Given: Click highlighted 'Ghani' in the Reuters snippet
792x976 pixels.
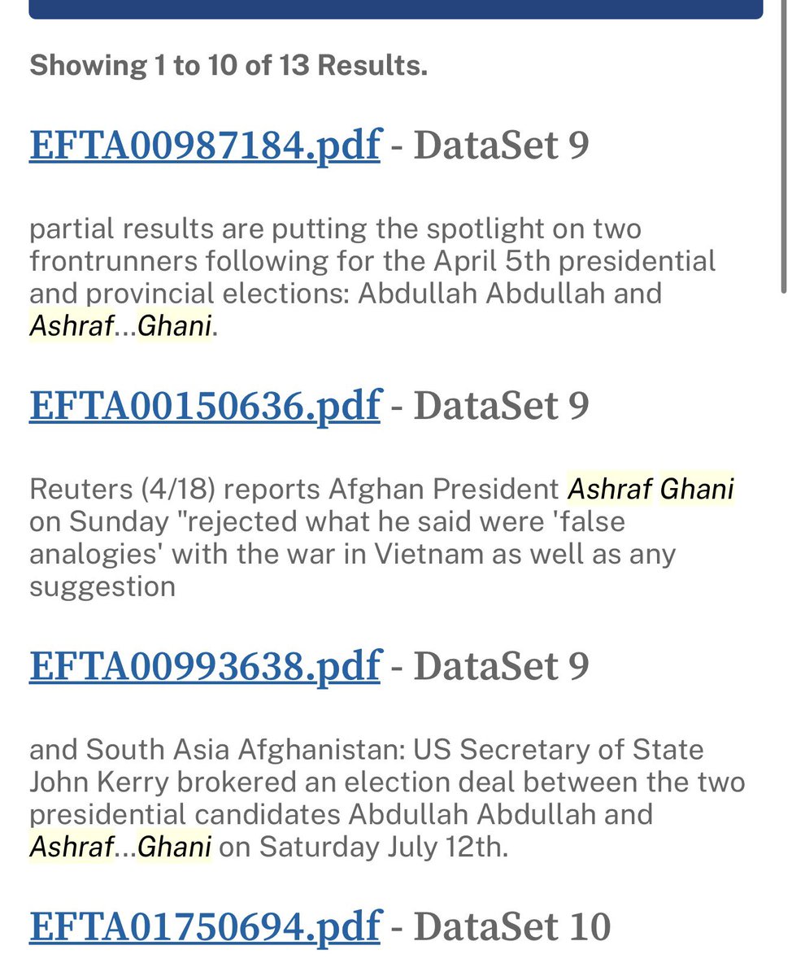Looking at the screenshot, I should (x=697, y=489).
